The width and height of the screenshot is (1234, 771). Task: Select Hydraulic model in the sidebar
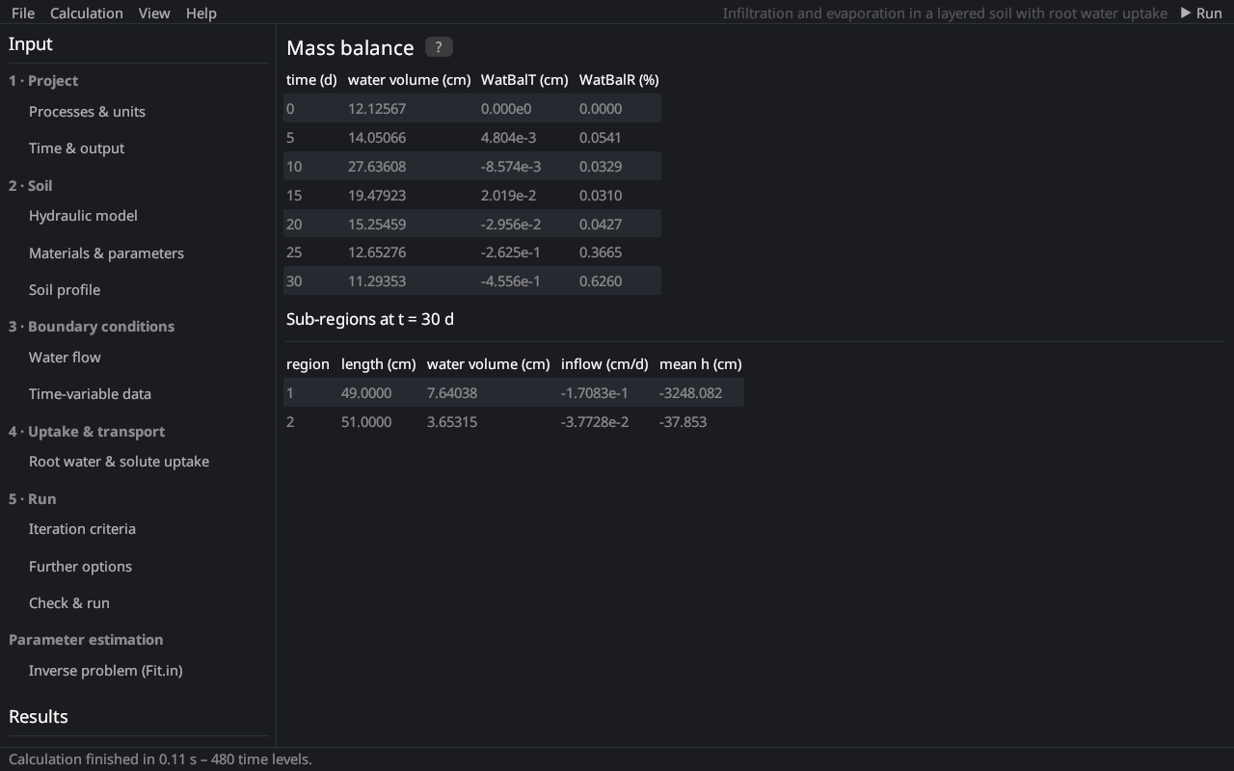pyautogui.click(x=83, y=216)
